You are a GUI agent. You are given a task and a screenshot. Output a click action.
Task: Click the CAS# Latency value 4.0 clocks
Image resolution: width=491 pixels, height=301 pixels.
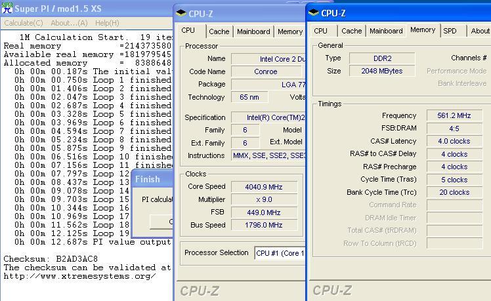tap(454, 142)
